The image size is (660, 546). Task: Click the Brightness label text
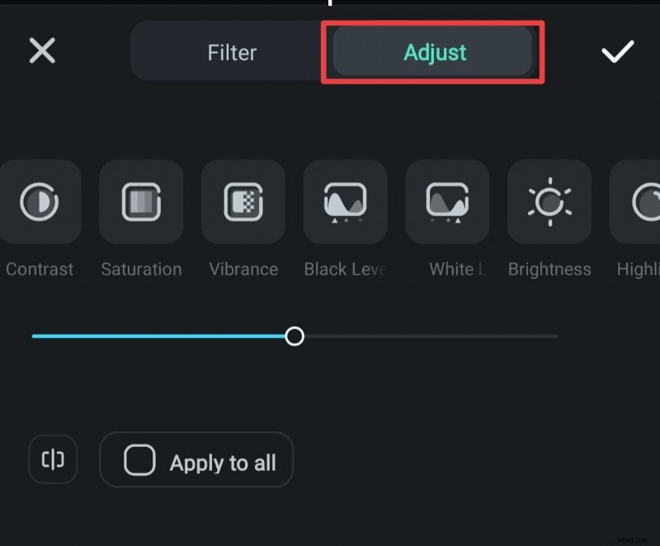549,269
